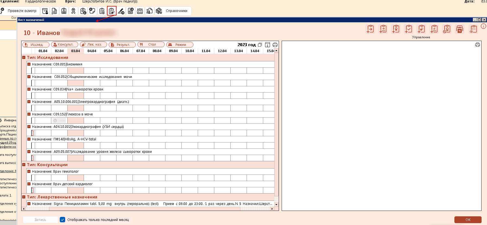
Task: Collapse the 'Тип: Исследования' group
Action: tap(24, 58)
